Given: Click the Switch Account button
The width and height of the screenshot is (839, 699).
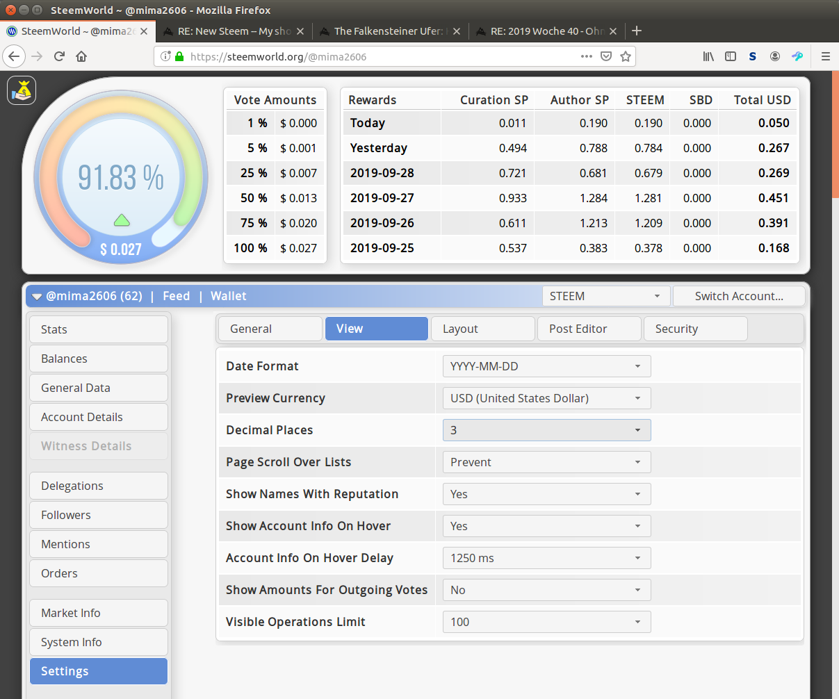Looking at the screenshot, I should click(x=738, y=296).
